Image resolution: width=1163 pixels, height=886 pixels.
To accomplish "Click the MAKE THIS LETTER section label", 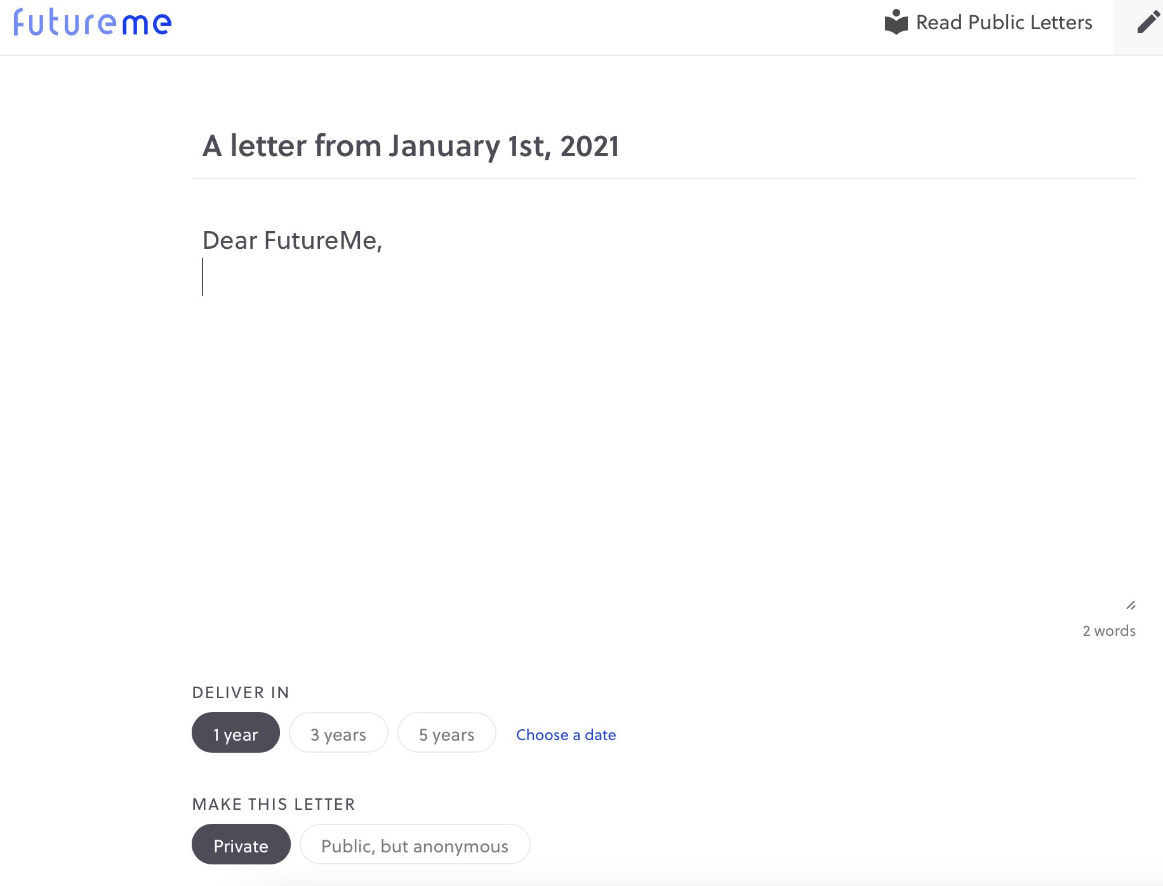I will [273, 803].
